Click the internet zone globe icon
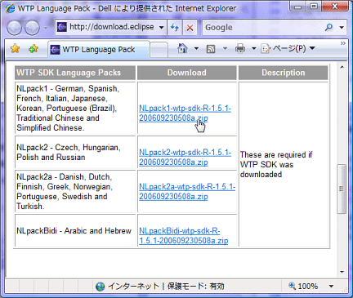 pyautogui.click(x=101, y=287)
